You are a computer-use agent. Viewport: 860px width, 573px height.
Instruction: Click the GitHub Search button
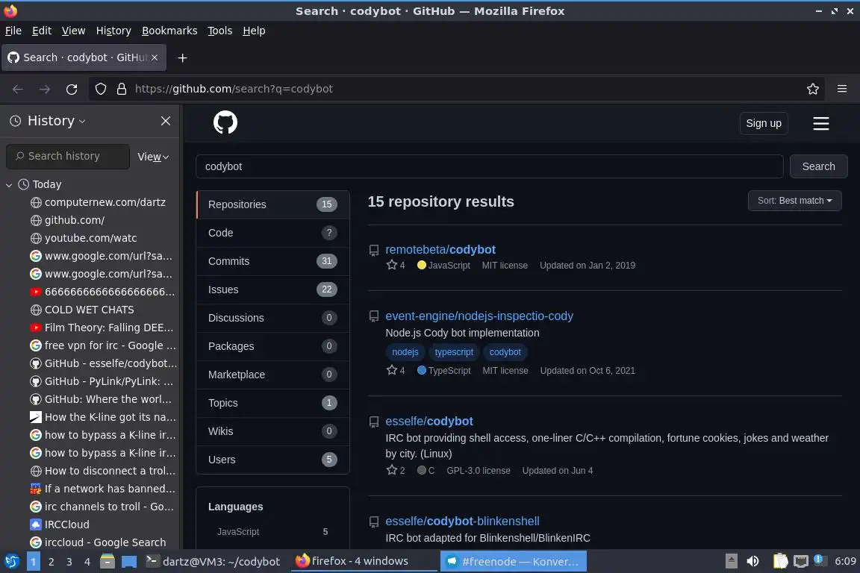tap(817, 166)
